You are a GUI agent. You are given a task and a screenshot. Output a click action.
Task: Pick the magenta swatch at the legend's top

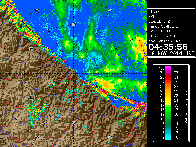point(168,68)
